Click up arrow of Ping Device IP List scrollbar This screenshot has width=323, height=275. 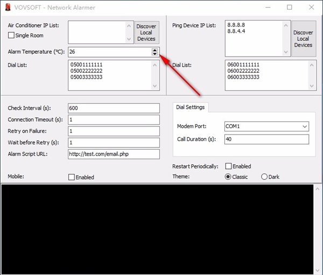click(x=286, y=25)
